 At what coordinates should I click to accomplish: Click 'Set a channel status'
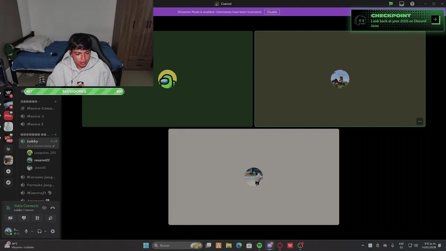41,146
